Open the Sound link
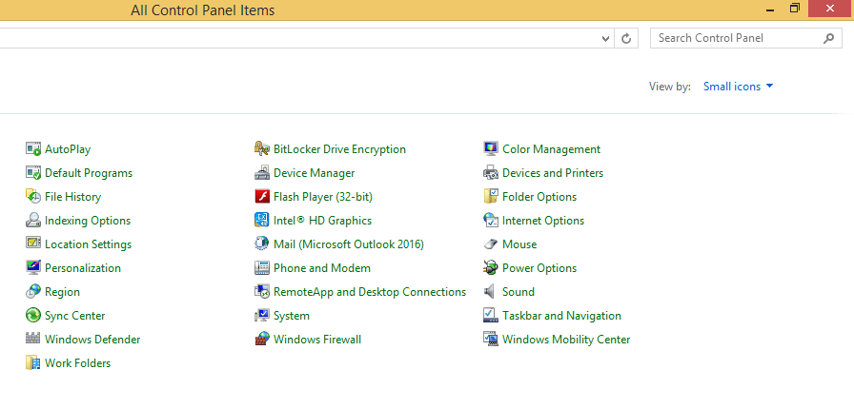 [x=518, y=291]
